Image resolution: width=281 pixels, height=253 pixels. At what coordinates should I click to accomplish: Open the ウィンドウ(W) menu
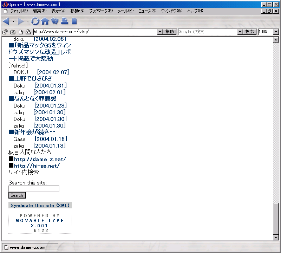pos(172,11)
